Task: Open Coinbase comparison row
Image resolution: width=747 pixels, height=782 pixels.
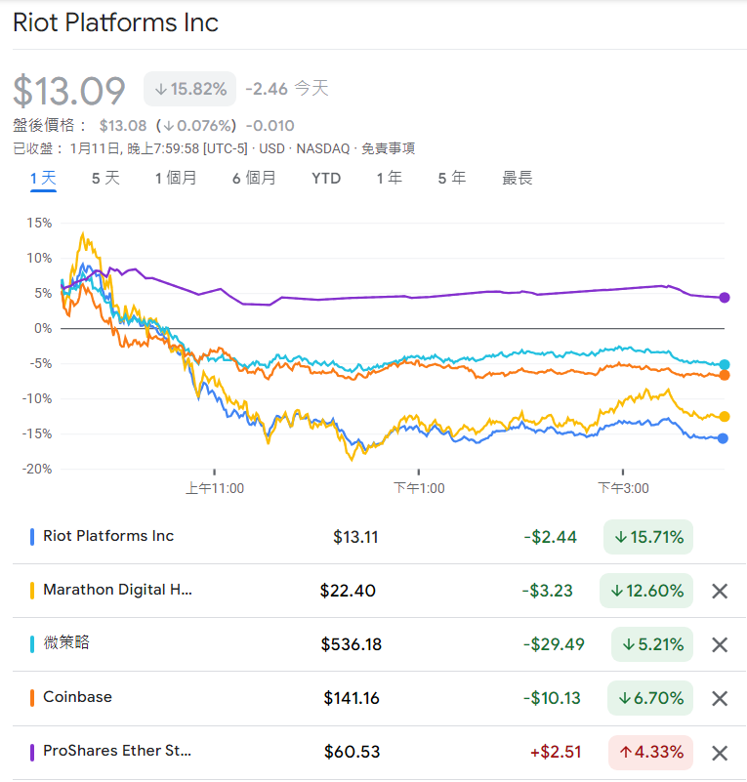Action: (x=379, y=698)
